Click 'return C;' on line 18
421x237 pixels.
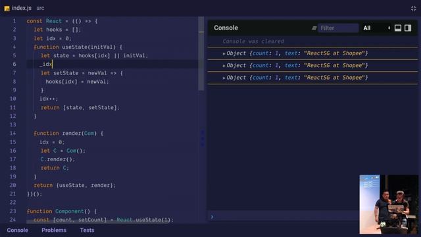(55, 168)
